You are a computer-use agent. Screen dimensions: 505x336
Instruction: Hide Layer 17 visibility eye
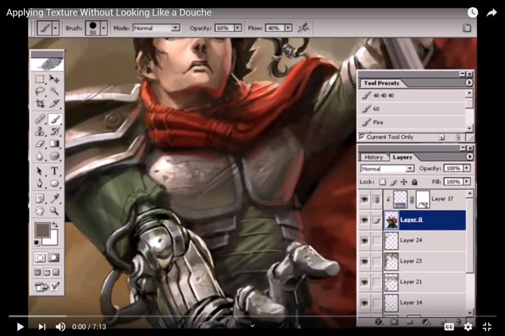(364, 199)
